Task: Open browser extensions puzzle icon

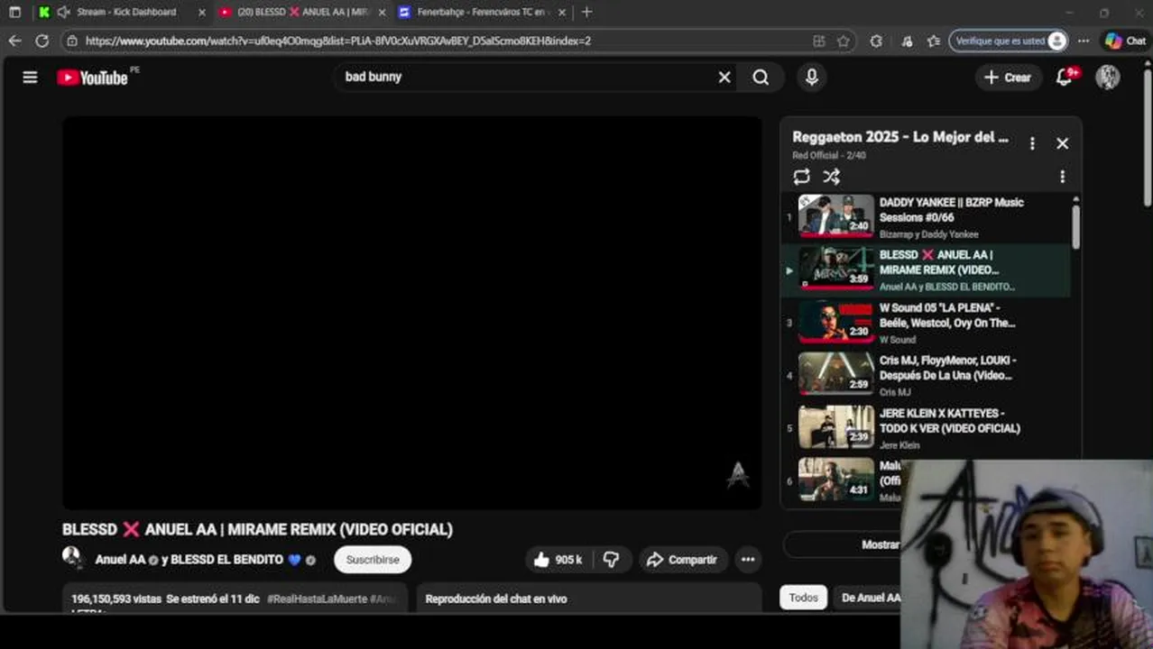Action: tap(876, 41)
